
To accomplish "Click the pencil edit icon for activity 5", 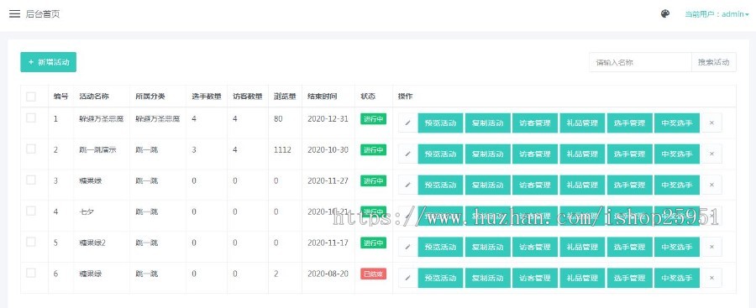I will [407, 247].
